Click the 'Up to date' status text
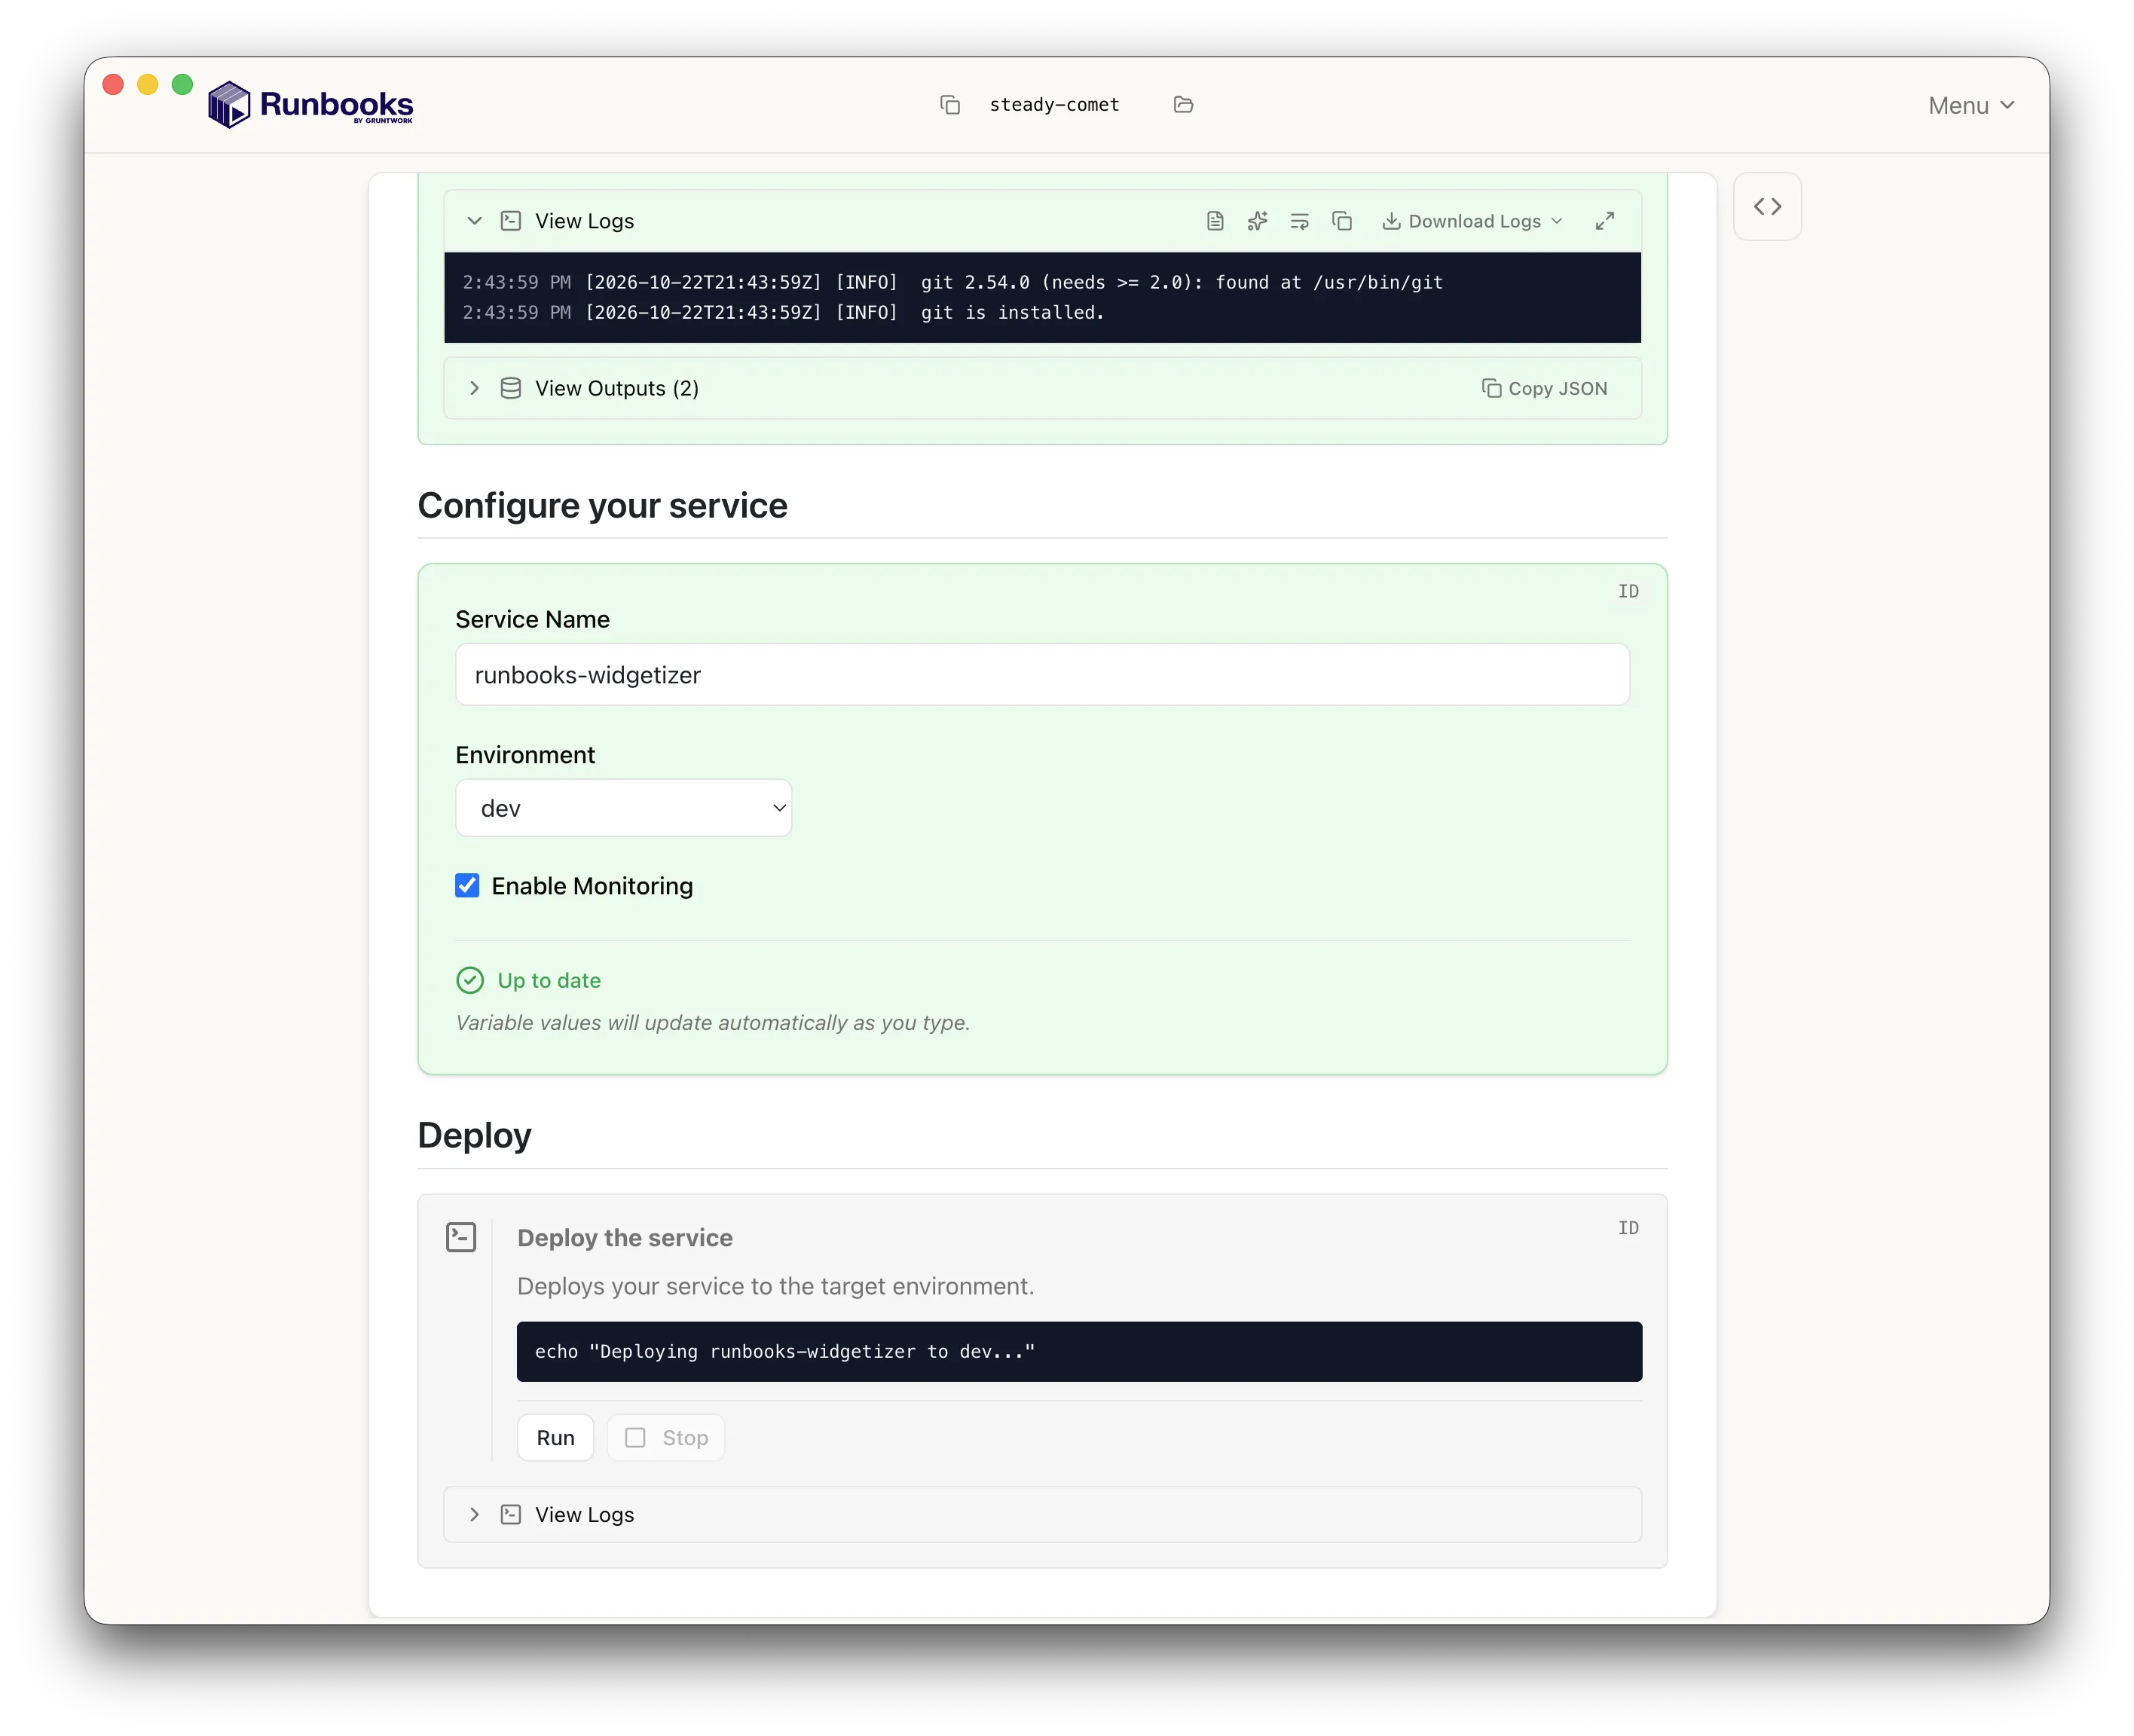 (549, 981)
